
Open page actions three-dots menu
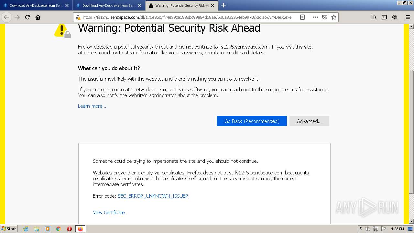(315, 17)
